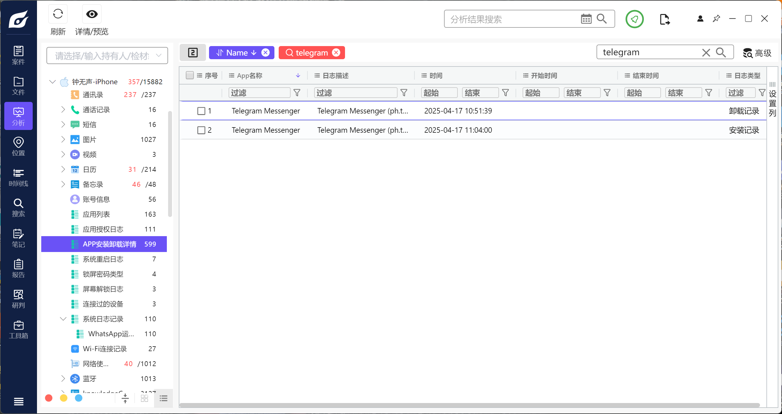The height and width of the screenshot is (414, 782).
Task: Remove the Name sort tag
Action: [266, 52]
